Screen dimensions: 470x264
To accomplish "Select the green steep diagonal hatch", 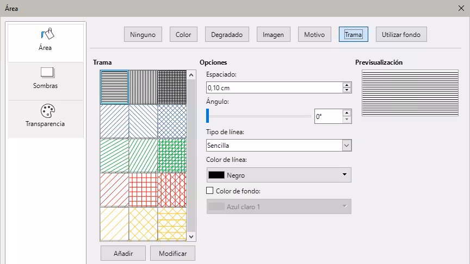I will pyautogui.click(x=143, y=156).
